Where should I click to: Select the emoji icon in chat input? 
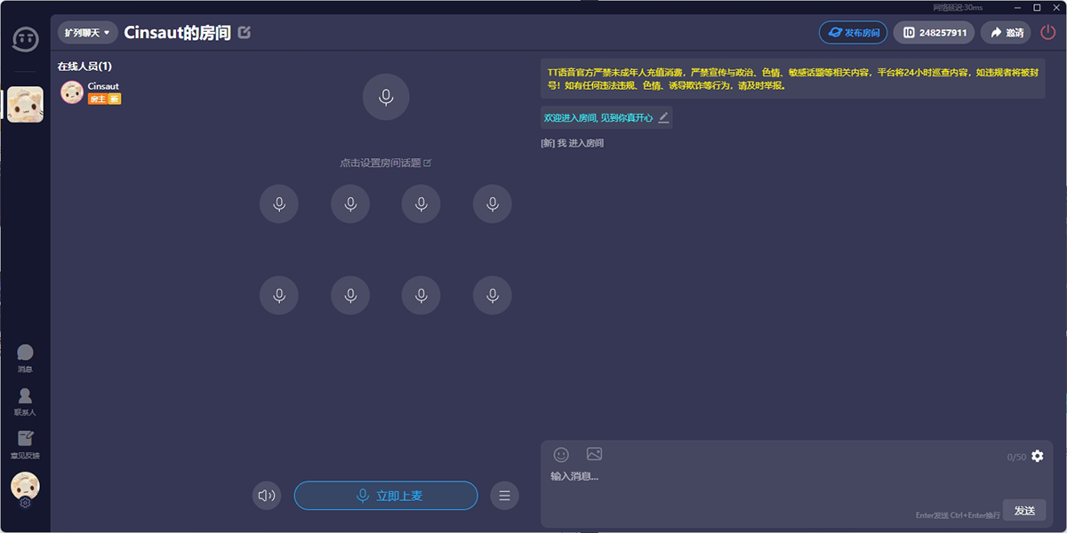[560, 455]
